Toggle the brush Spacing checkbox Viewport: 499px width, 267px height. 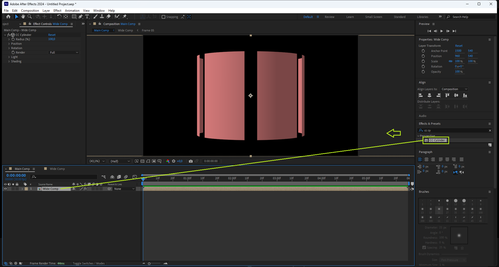tap(424, 248)
